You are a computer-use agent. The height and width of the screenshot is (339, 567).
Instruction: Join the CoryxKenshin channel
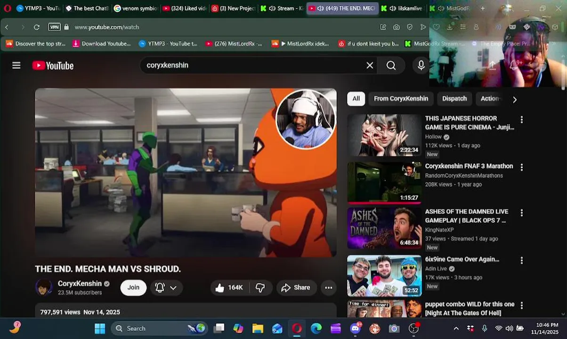click(x=133, y=288)
